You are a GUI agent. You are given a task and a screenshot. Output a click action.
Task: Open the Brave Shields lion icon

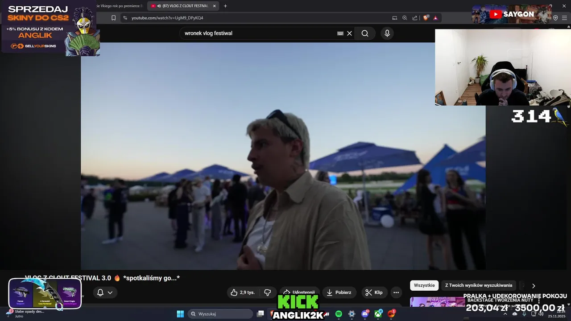[426, 18]
